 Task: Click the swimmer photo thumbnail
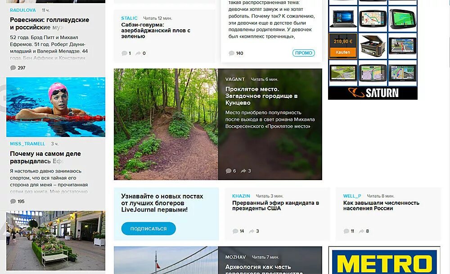[x=56, y=107]
